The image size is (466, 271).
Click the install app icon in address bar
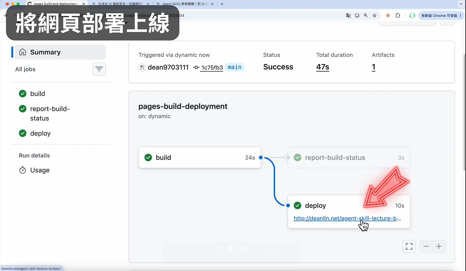pos(357,16)
